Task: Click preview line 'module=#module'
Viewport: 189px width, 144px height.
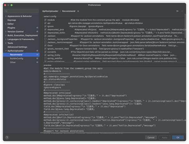Action: tap(52, 71)
